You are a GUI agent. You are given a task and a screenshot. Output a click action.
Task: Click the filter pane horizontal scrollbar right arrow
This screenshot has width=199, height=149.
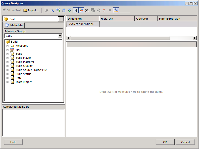pyautogui.click(x=195, y=38)
